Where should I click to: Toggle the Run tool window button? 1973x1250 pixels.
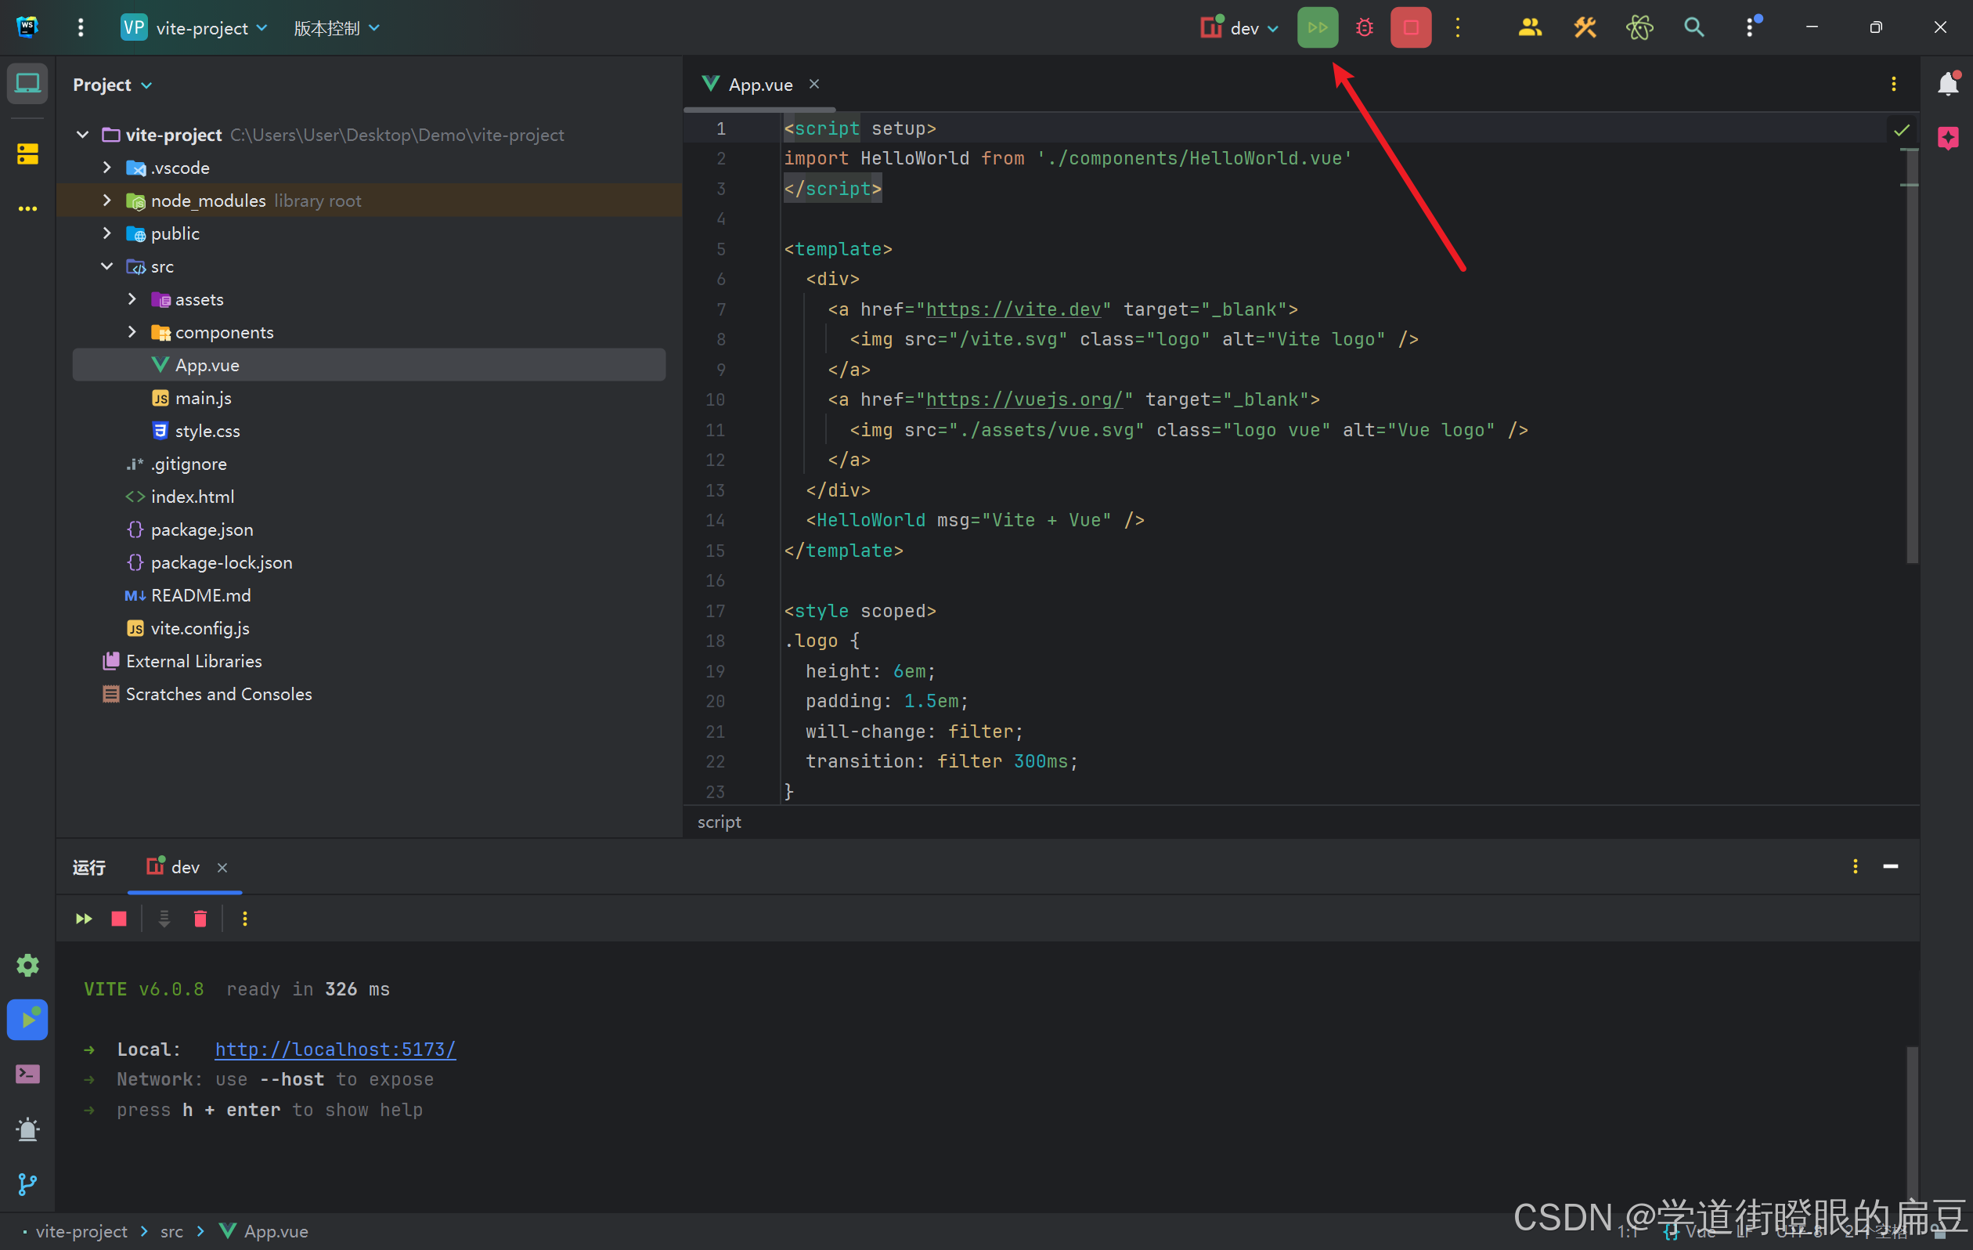[28, 1020]
